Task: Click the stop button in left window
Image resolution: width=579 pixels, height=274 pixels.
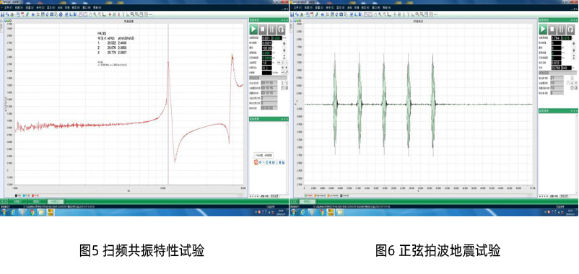Action: coord(263,29)
